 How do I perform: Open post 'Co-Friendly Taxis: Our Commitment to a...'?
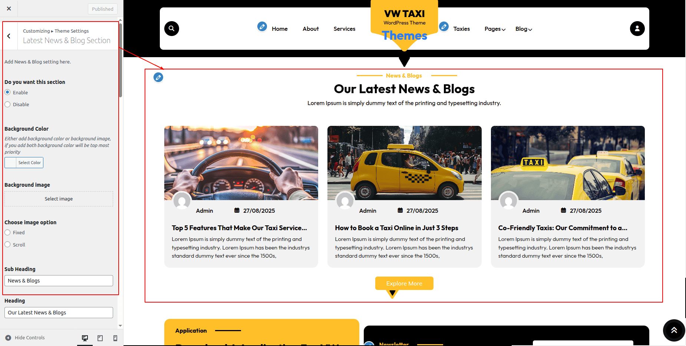pyautogui.click(x=563, y=228)
